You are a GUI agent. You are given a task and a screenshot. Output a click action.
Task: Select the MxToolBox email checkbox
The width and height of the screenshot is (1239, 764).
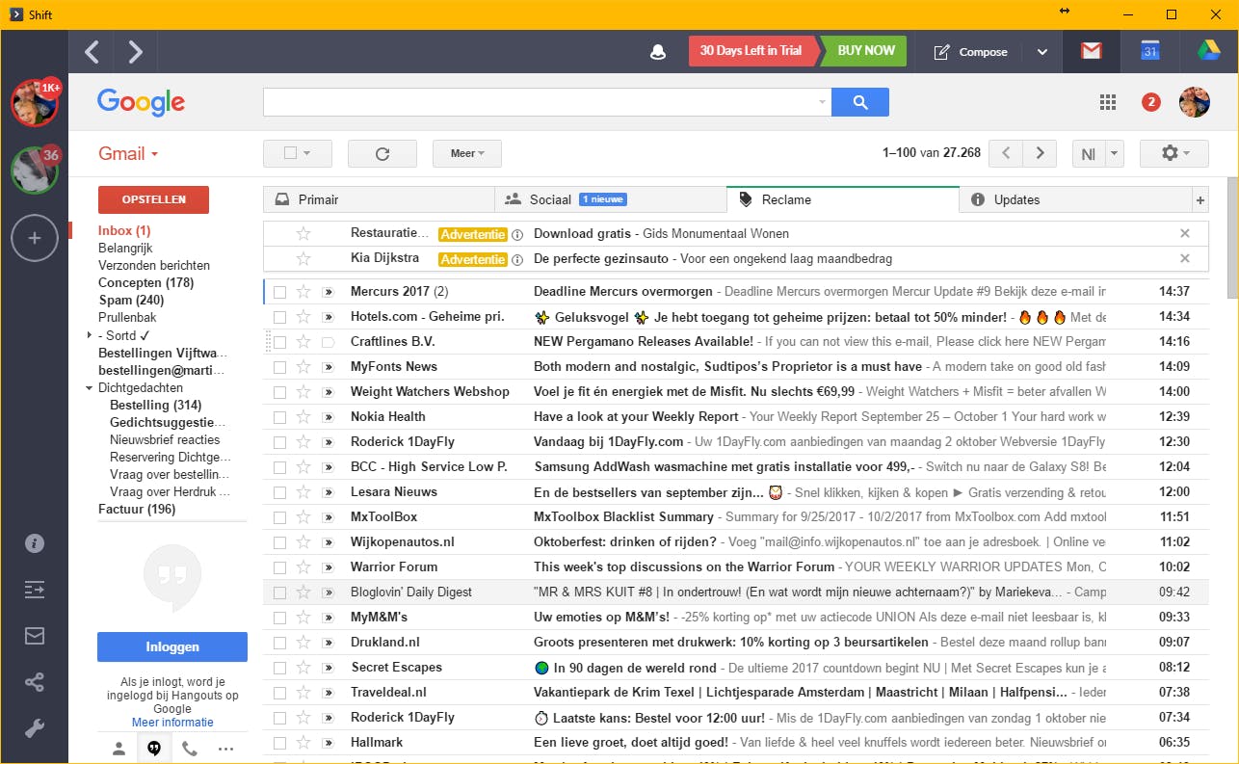point(280,517)
